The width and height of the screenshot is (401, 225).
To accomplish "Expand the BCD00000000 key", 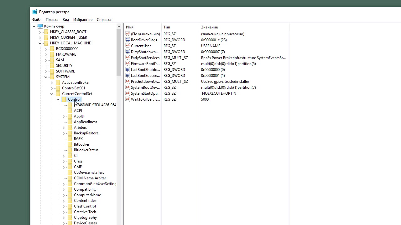I will click(x=46, y=49).
